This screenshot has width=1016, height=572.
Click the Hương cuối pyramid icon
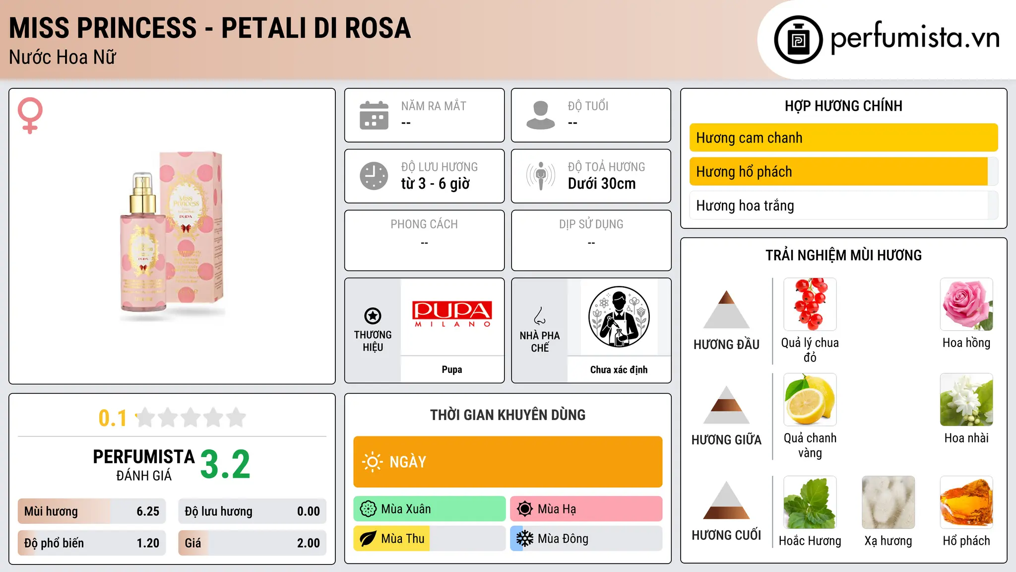pos(726,500)
